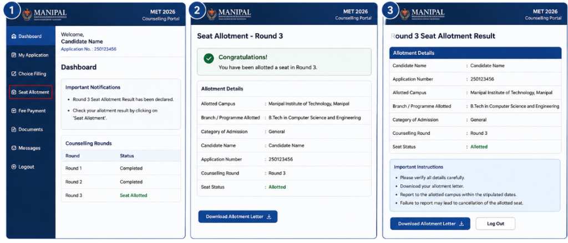Image resolution: width=568 pixels, height=243 pixels.
Task: Download Allotment Letter in Round 3 panel
Action: pos(237,216)
